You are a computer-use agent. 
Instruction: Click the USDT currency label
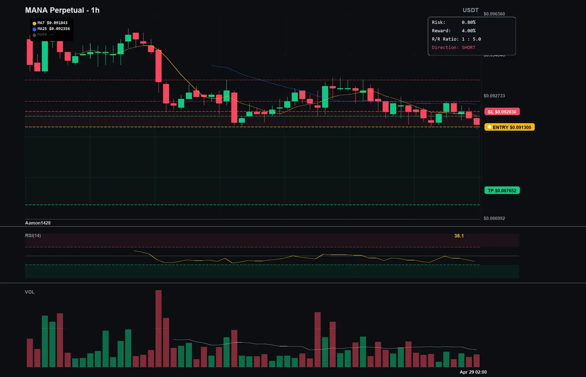(x=470, y=10)
